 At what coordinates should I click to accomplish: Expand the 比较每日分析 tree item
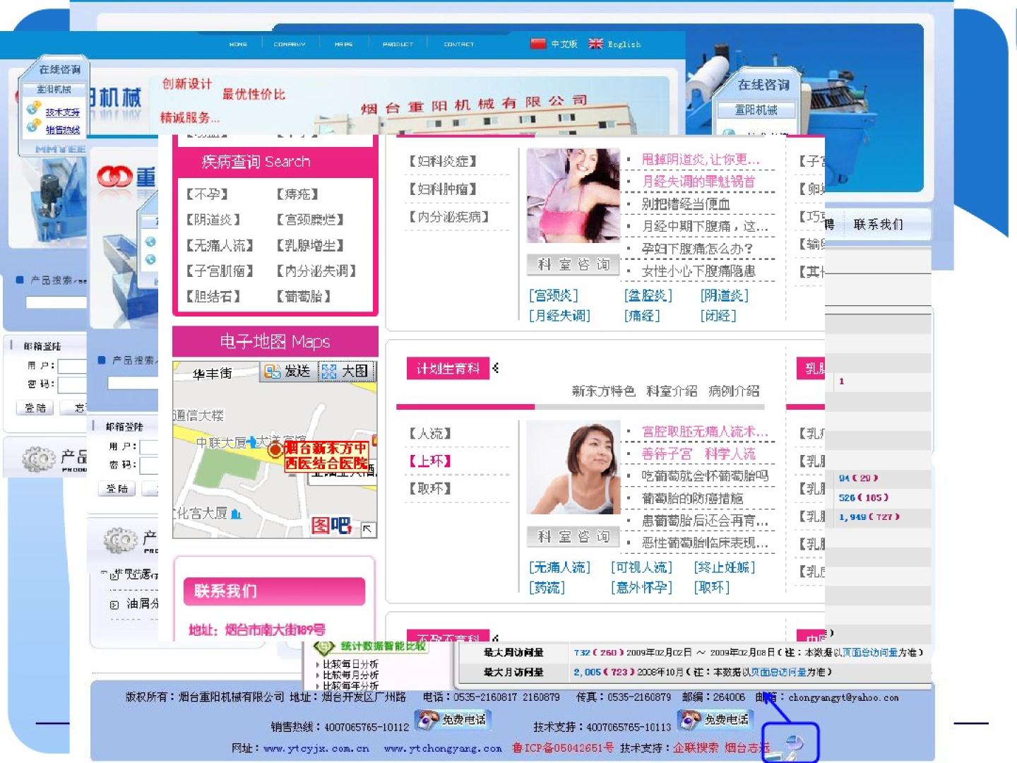(318, 665)
